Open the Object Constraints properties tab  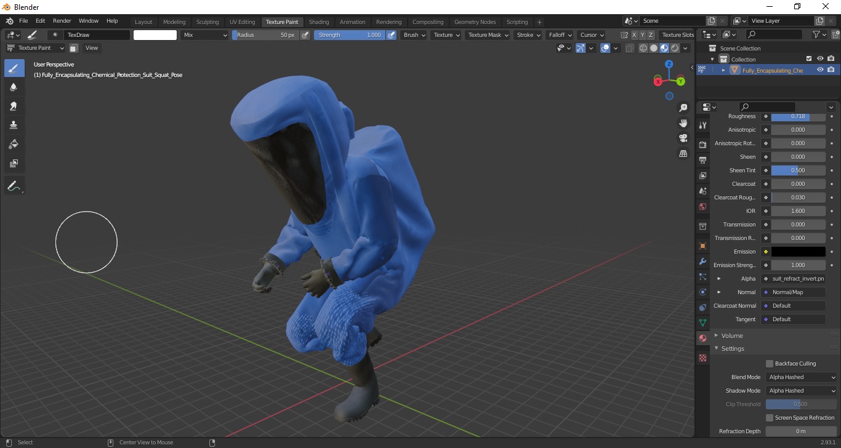(x=702, y=307)
